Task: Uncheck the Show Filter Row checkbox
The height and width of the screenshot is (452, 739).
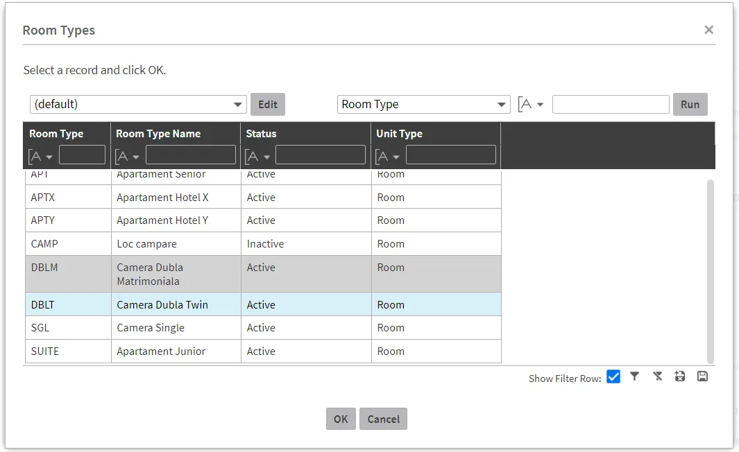Action: (613, 376)
